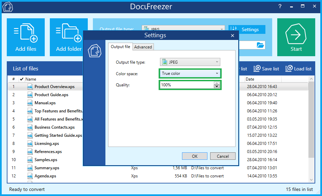Click date 14.04.2010 13:55
This screenshot has height=196, width=322.
point(262,176)
